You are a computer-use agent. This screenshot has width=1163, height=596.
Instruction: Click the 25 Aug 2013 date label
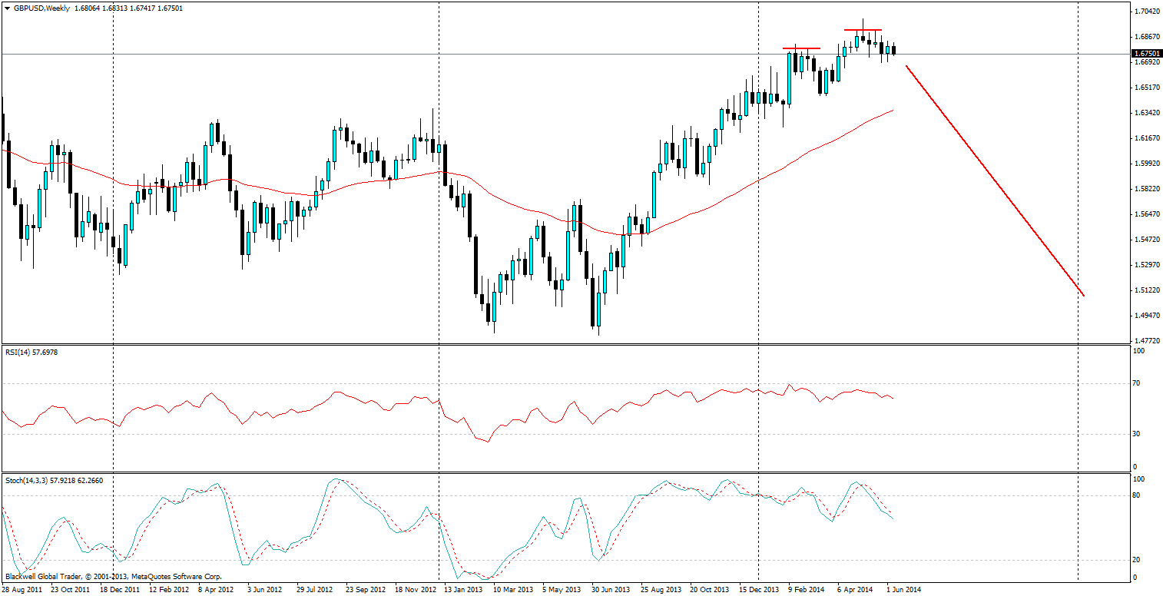661,590
